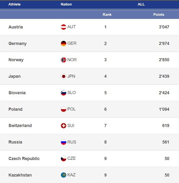Click the Czech Republic flag icon
Viewport: 179px width, 183px height.
point(63,159)
